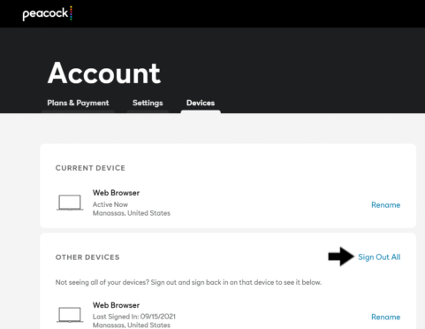Click the Other Devices section heading

click(x=87, y=257)
